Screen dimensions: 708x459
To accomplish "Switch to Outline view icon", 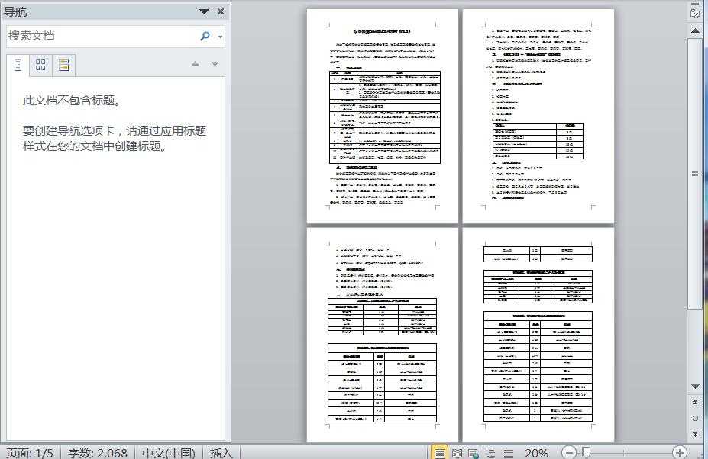I will 490,453.
